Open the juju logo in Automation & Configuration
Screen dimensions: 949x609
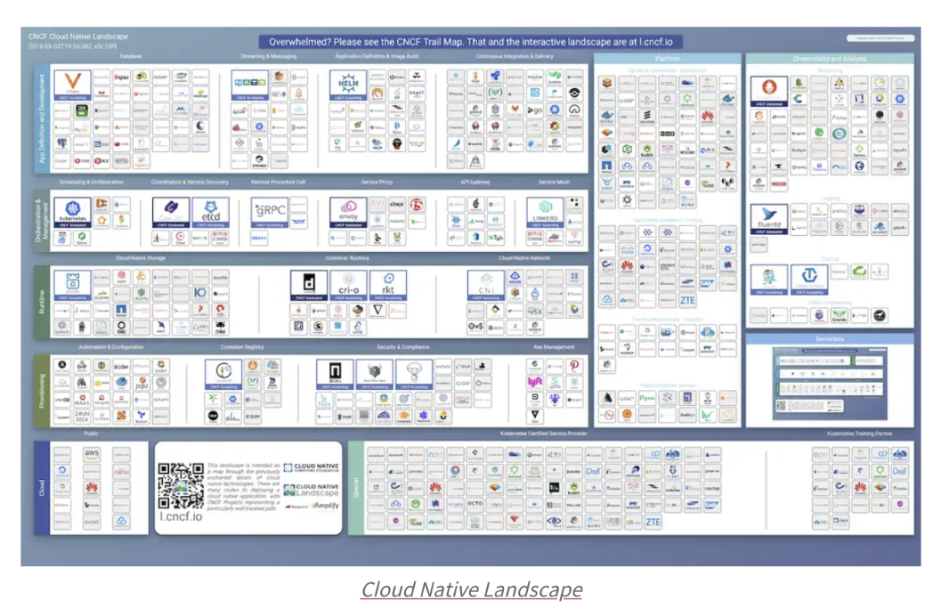coord(142,383)
